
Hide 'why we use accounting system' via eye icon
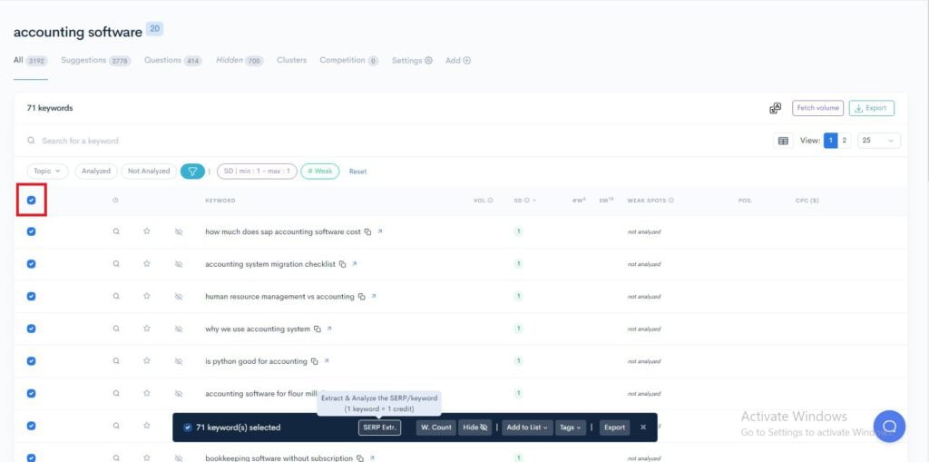coord(179,329)
